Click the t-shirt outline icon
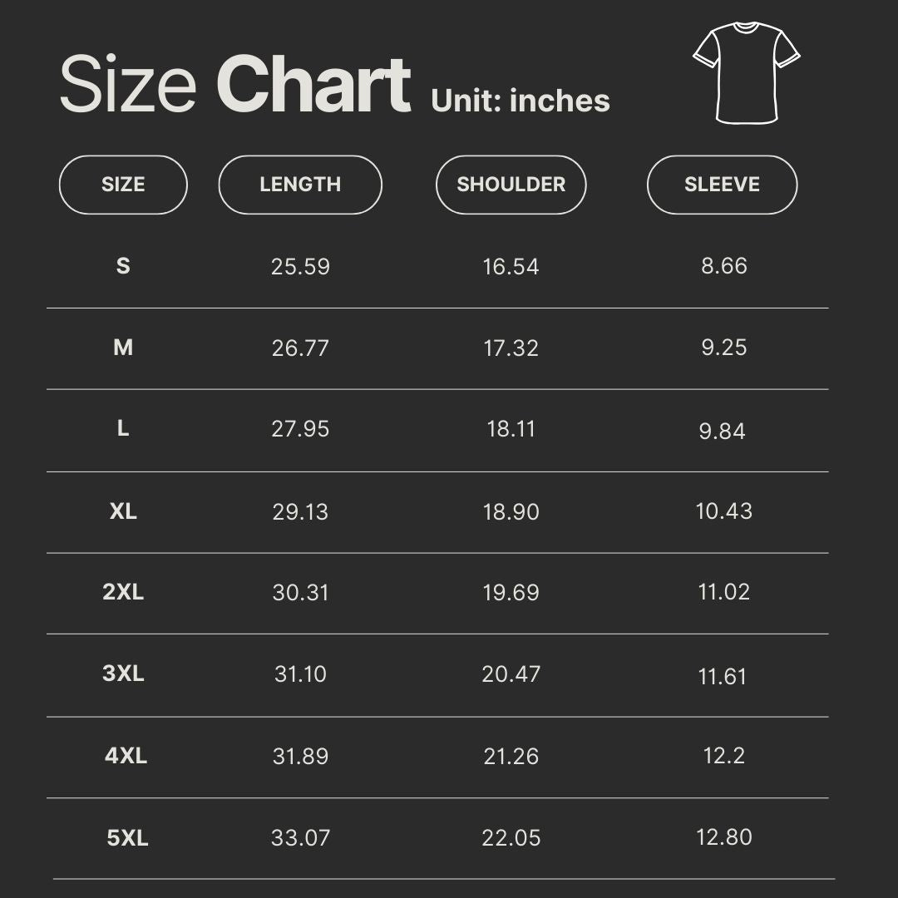 click(x=746, y=72)
